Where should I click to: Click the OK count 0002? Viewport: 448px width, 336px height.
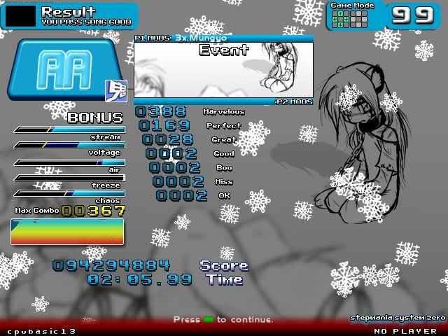tap(182, 195)
